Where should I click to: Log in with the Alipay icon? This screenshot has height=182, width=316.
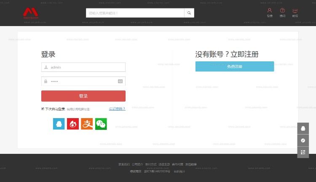87,124
